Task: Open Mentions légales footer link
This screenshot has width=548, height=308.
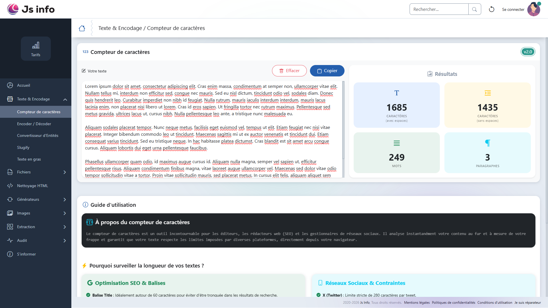Action: point(417,303)
